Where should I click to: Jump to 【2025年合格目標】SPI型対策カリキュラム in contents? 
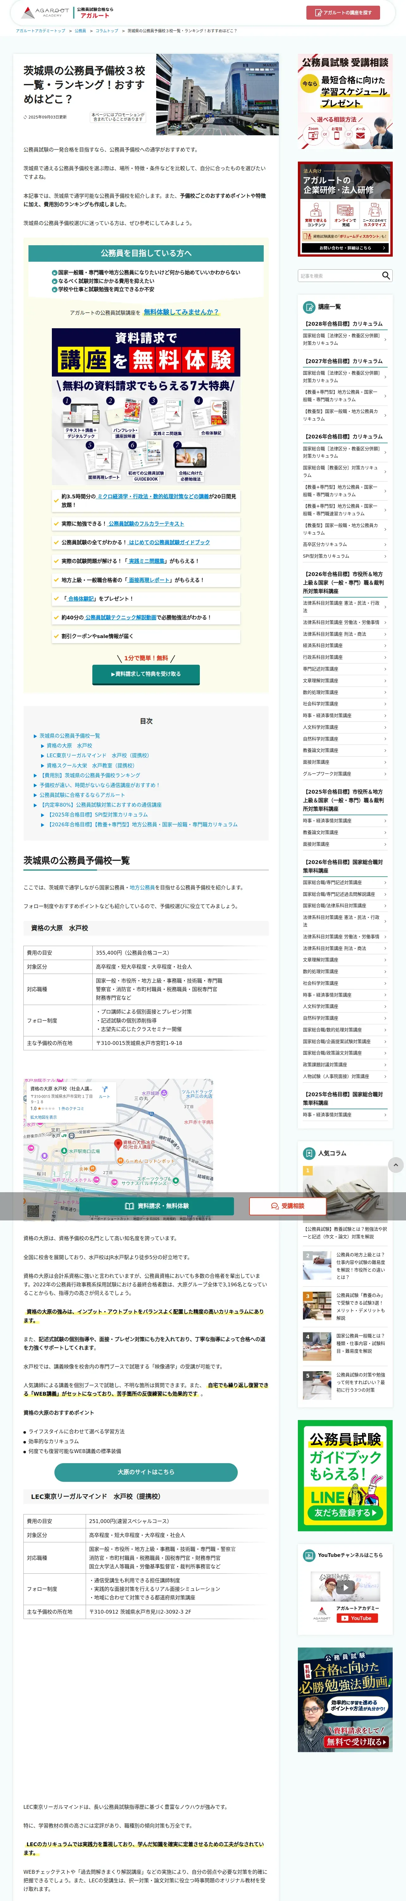pyautogui.click(x=97, y=815)
